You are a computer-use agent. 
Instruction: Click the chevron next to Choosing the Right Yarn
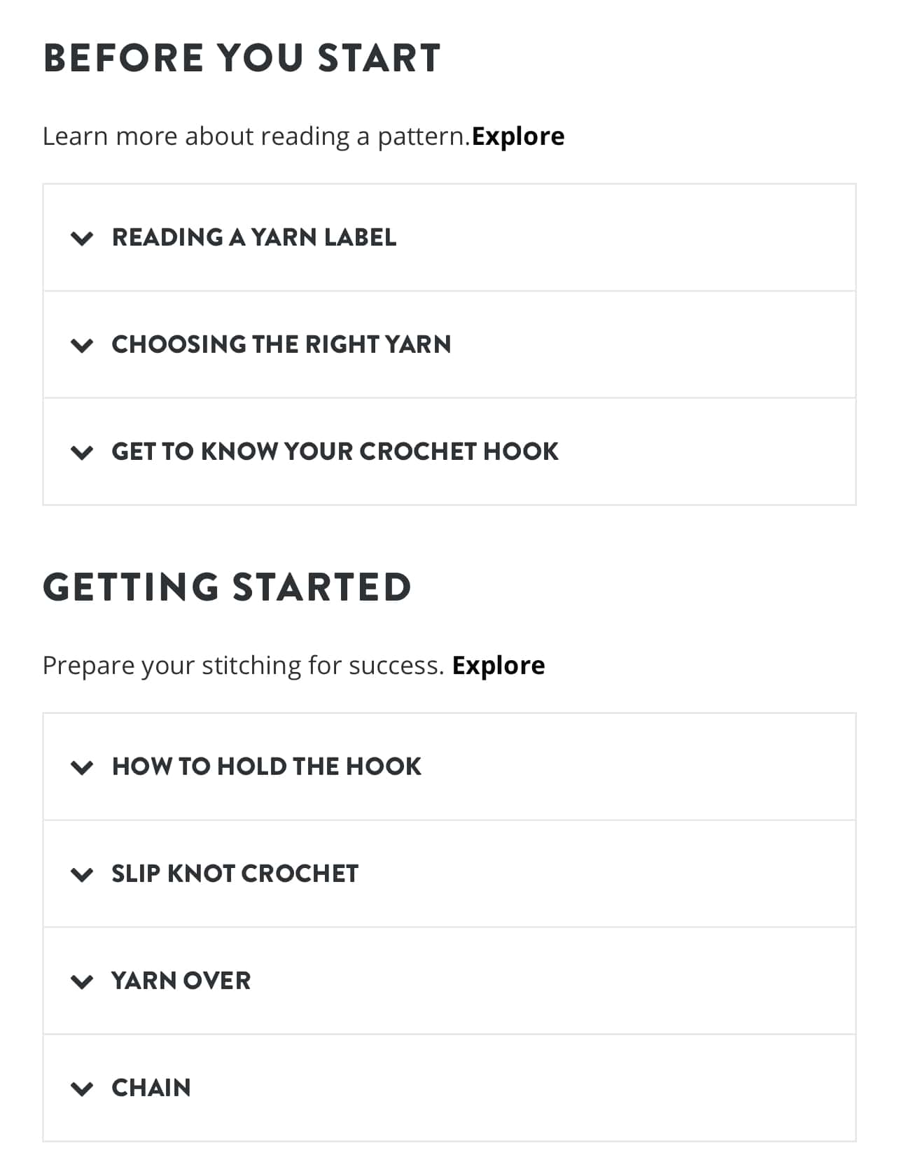(82, 346)
